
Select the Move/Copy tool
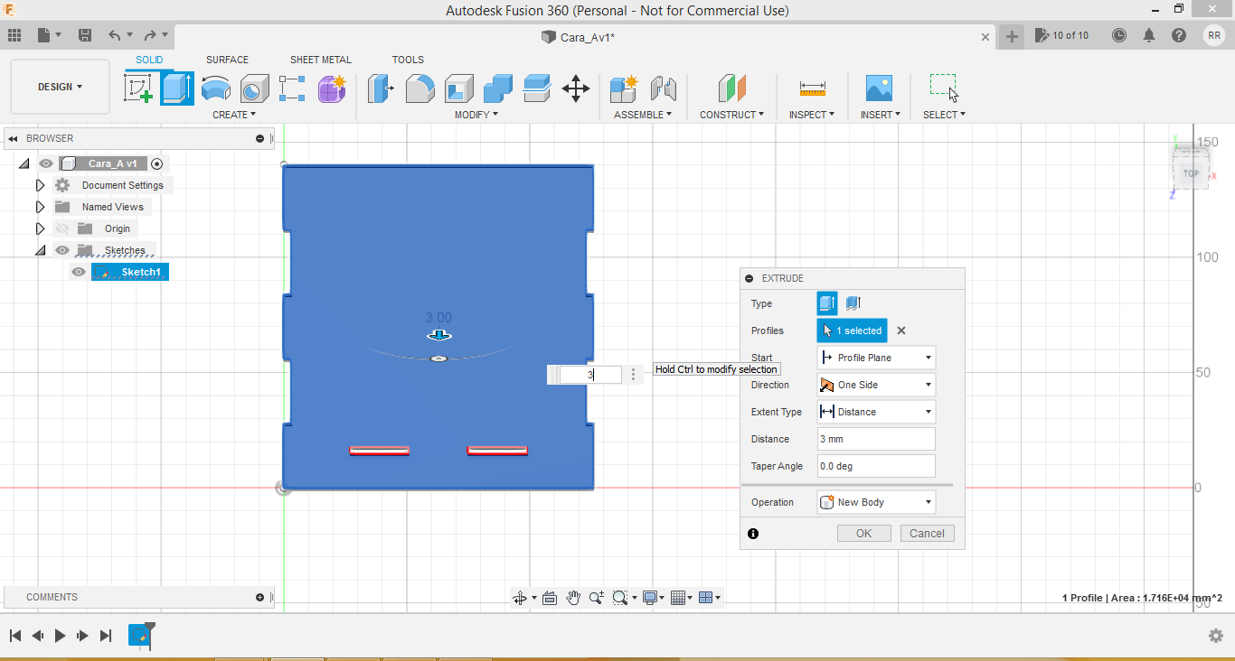coord(576,88)
